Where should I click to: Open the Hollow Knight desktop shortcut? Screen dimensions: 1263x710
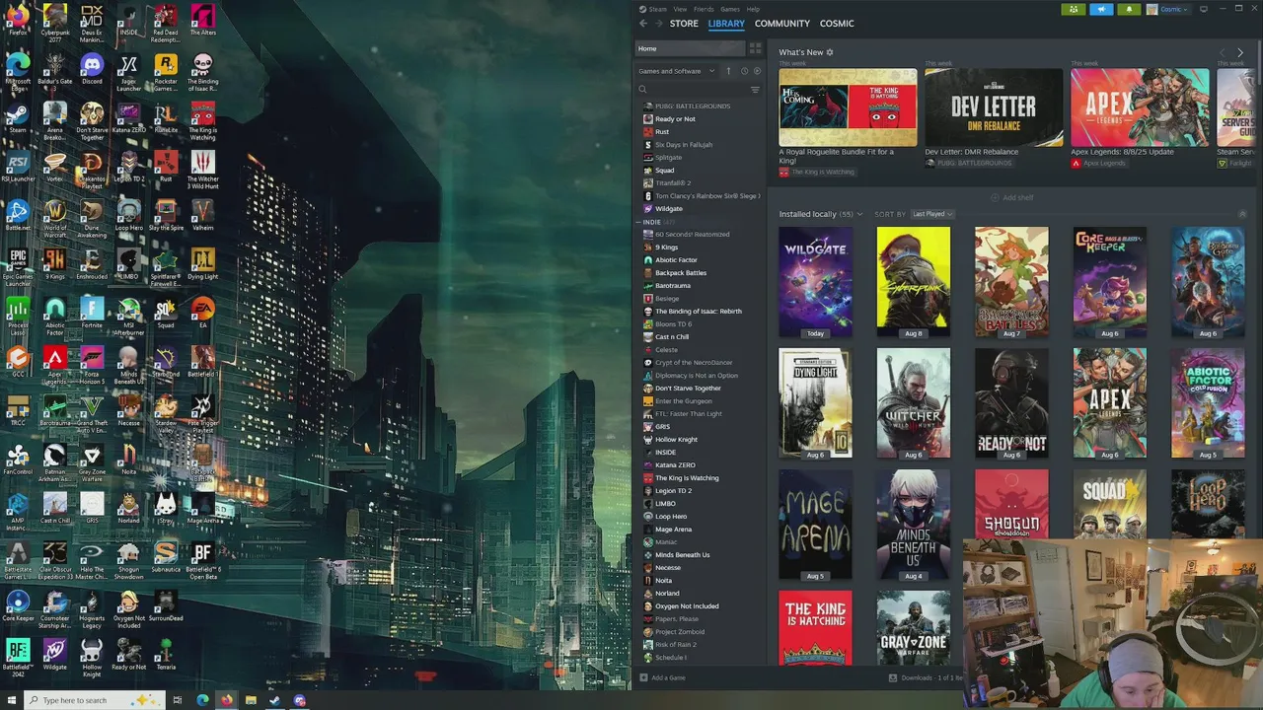pos(92,658)
